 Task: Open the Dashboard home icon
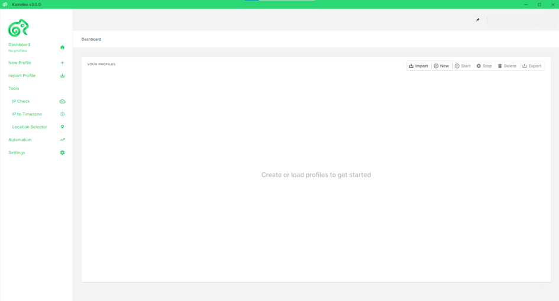62,47
